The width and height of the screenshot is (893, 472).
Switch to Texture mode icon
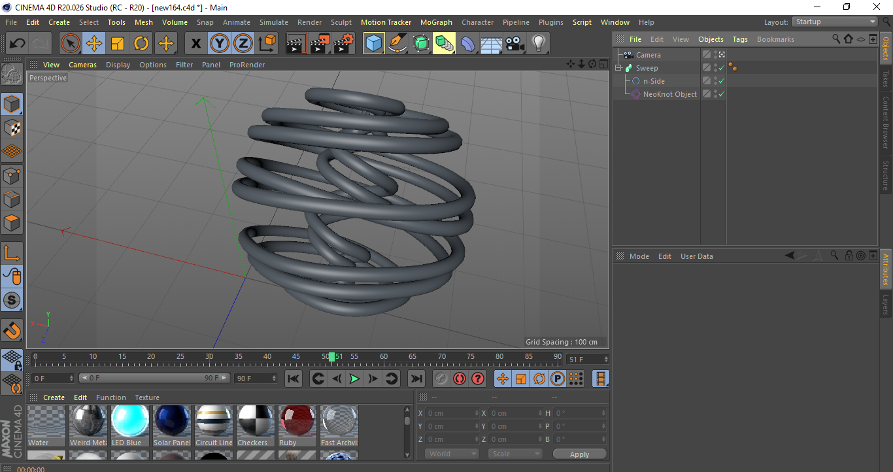point(12,127)
